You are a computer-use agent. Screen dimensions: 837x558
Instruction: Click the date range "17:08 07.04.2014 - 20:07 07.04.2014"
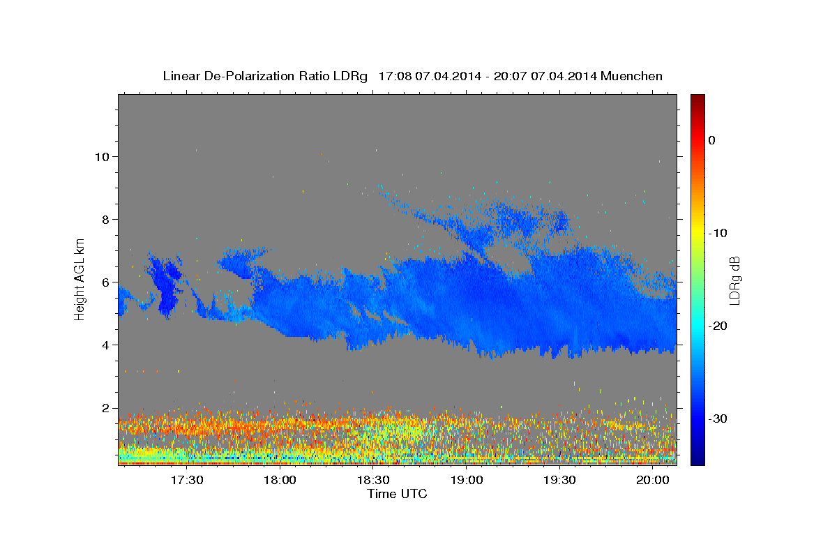coord(487,76)
